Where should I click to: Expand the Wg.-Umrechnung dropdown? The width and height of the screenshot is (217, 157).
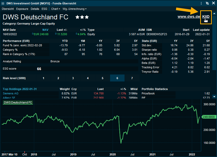[x=74, y=9]
